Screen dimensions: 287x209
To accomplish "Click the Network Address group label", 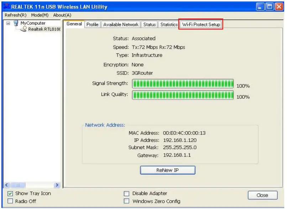I will [x=105, y=125].
